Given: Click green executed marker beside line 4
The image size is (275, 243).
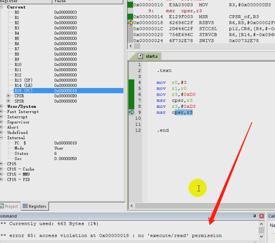Looking at the screenshot, I should click(x=131, y=83).
